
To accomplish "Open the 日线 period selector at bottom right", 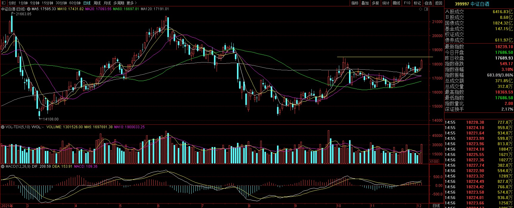I will click(436, 206).
